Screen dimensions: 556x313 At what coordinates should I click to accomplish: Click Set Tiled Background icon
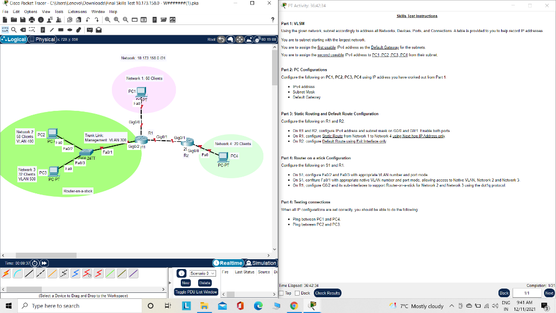click(x=249, y=39)
